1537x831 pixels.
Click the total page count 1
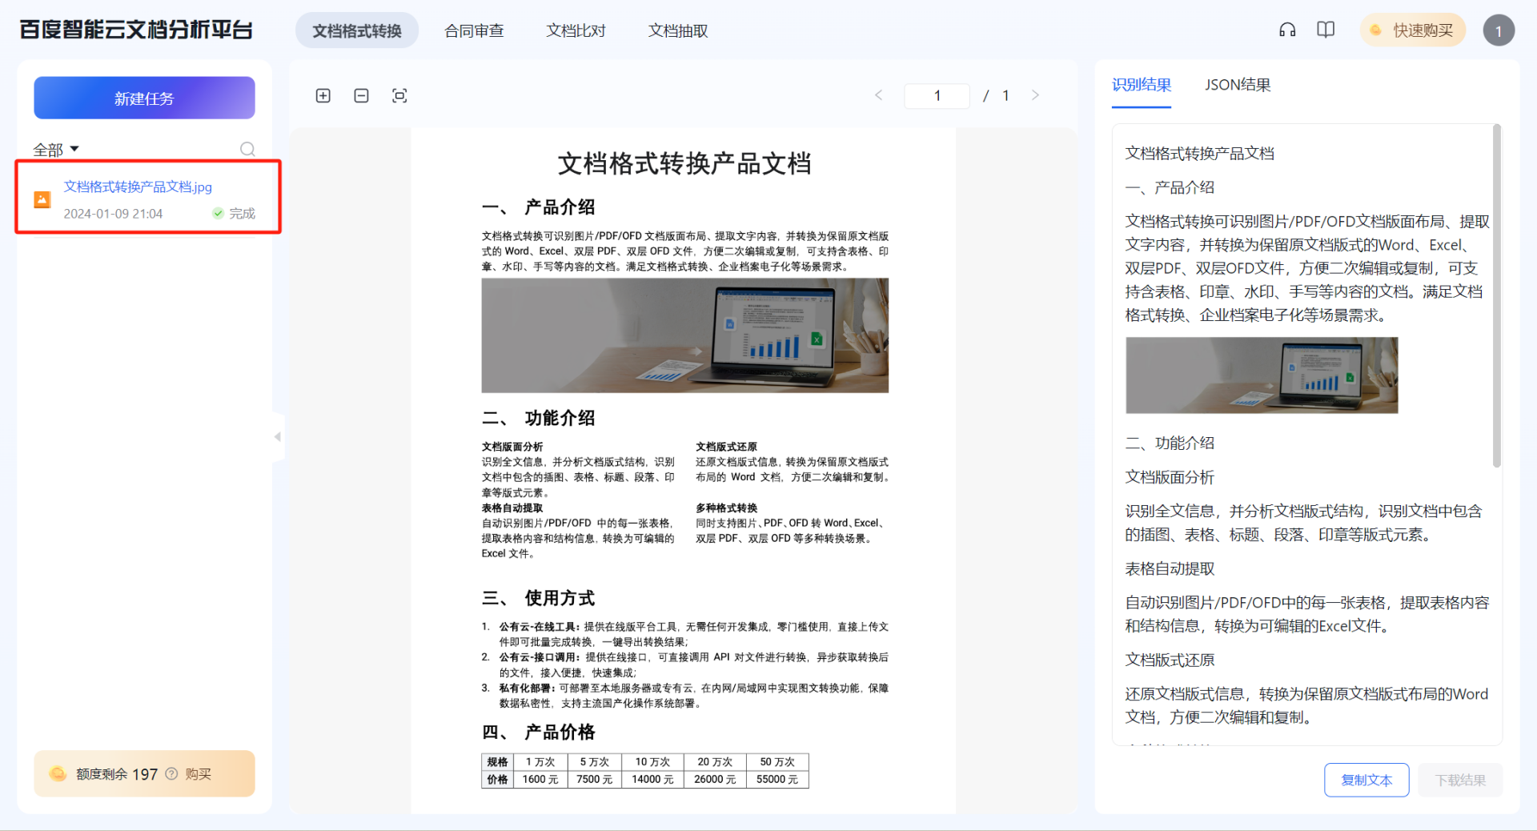tap(1006, 95)
